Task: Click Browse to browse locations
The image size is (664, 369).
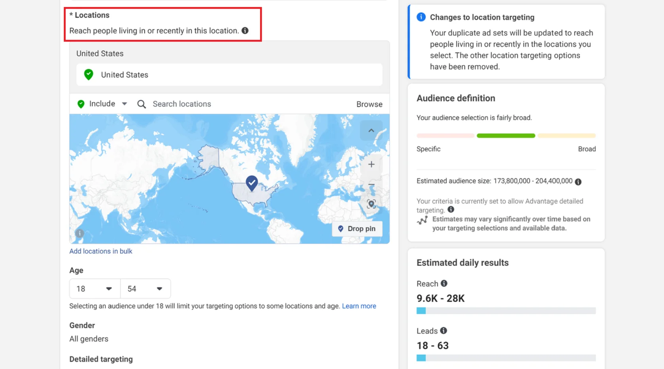Action: 369,104
